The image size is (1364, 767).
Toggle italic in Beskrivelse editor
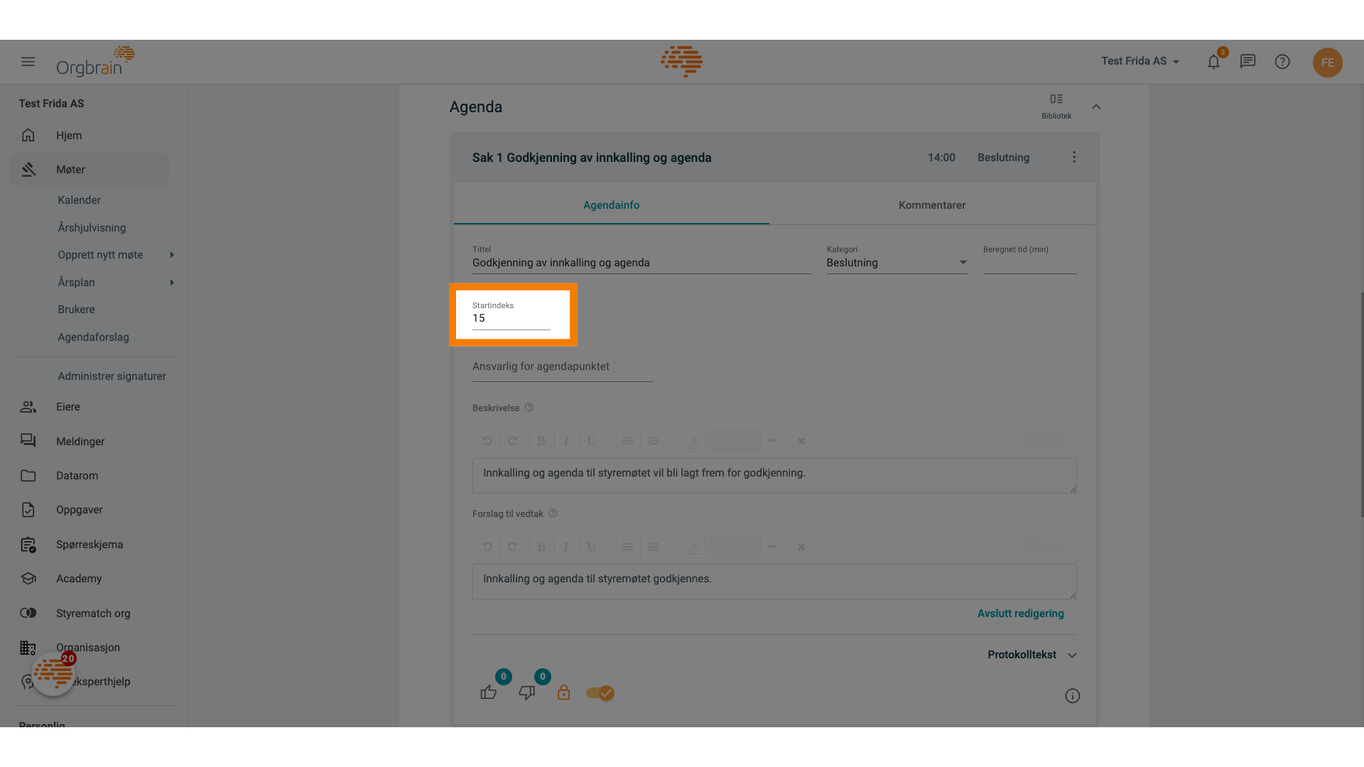[x=566, y=441]
